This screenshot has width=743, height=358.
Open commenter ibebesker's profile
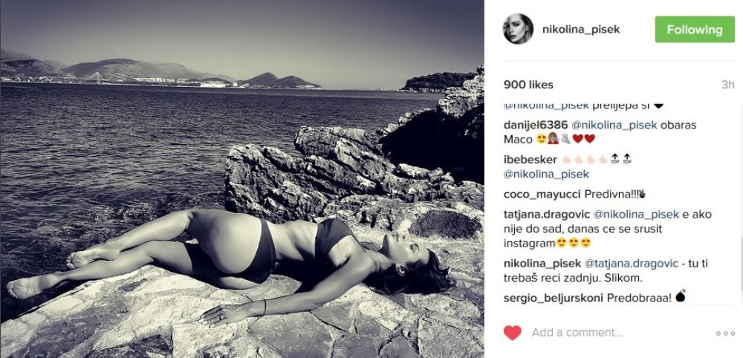point(531,160)
